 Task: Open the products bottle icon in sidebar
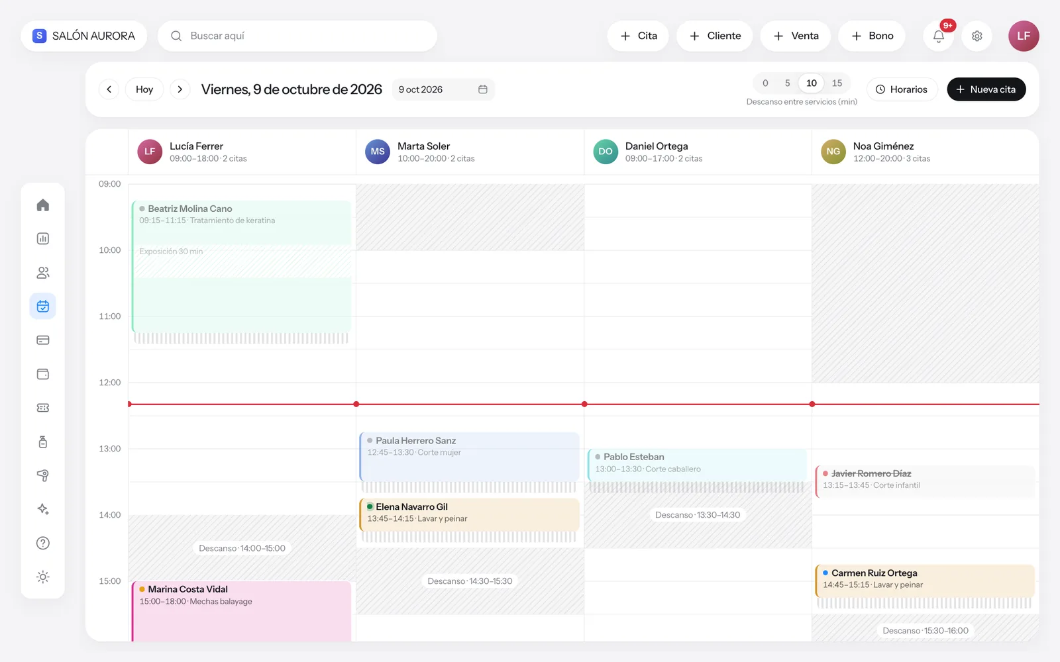43,442
